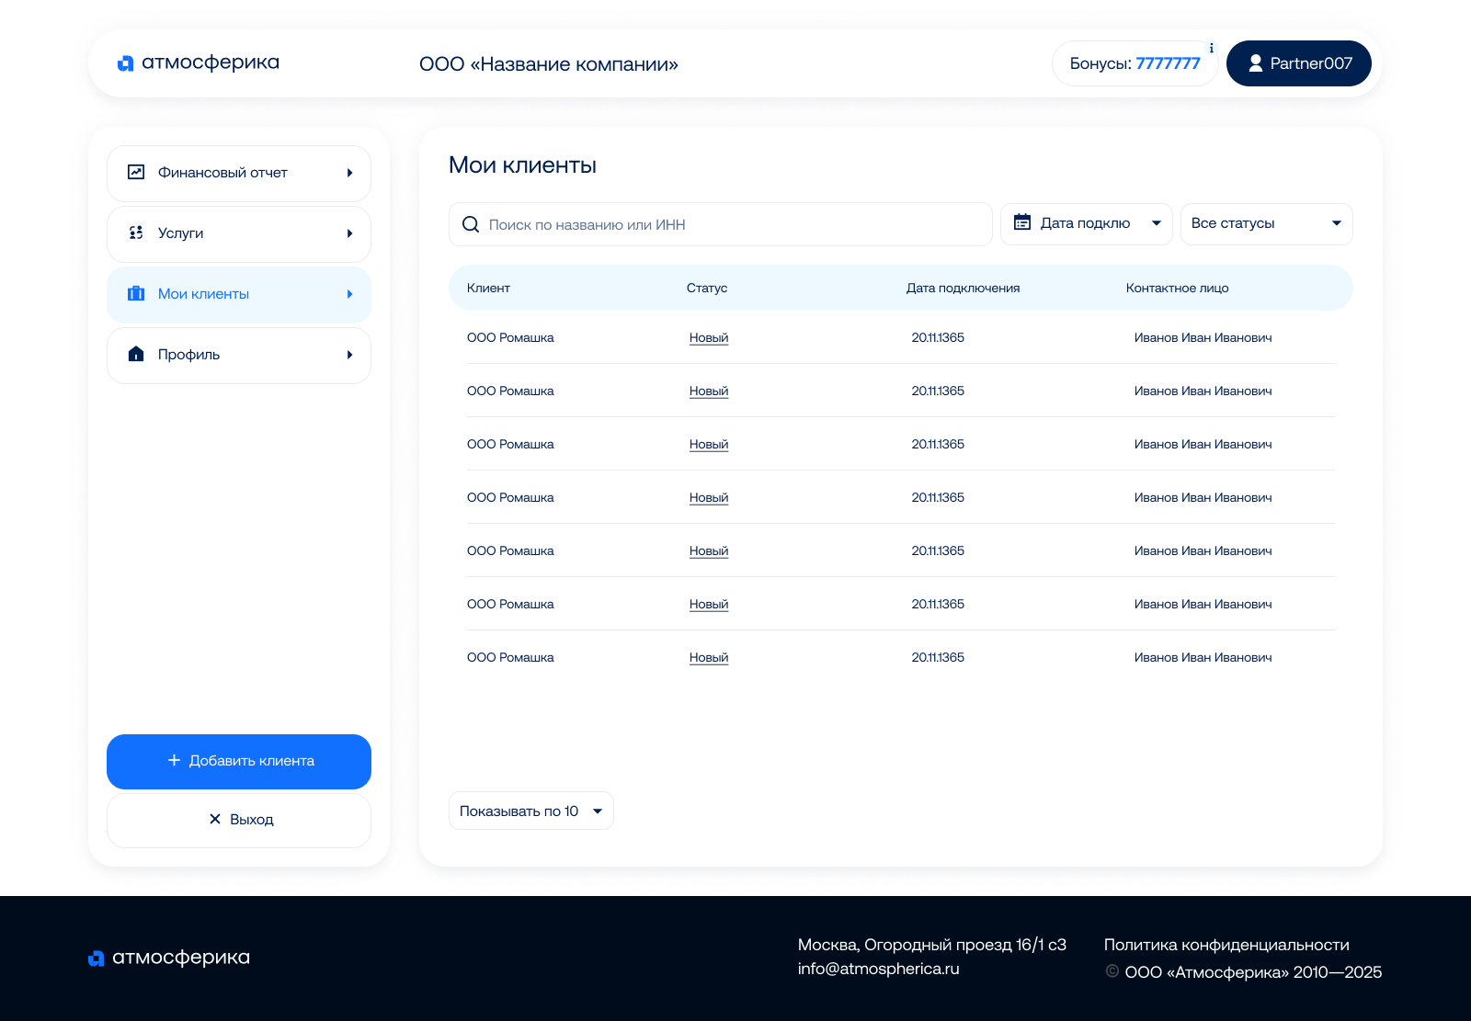
Task: Click the X icon beside Выход
Action: [x=215, y=819]
